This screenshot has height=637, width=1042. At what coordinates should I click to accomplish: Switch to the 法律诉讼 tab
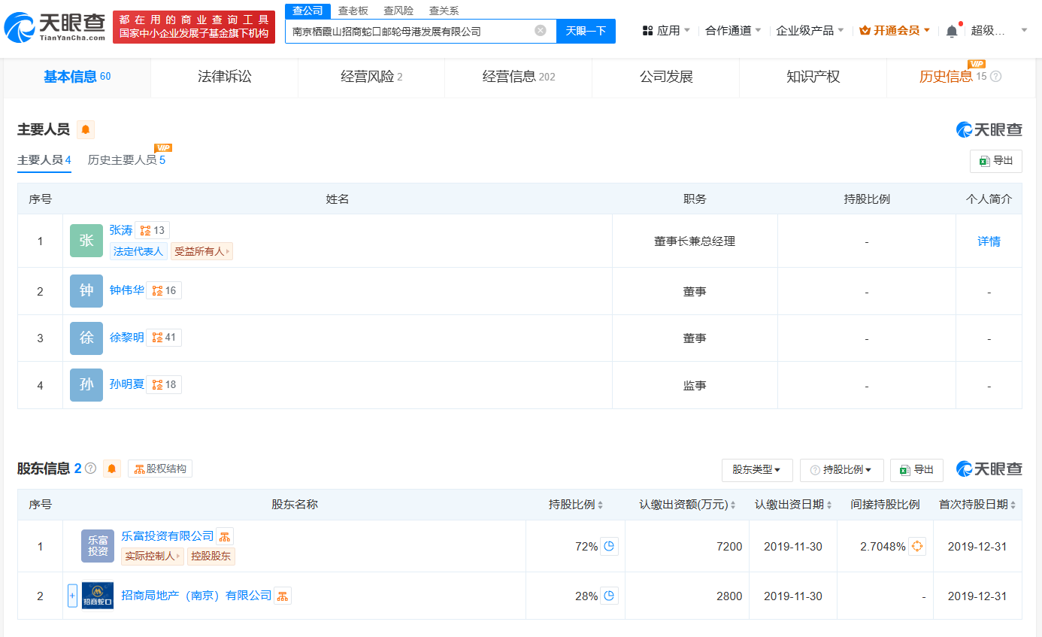pyautogui.click(x=224, y=77)
